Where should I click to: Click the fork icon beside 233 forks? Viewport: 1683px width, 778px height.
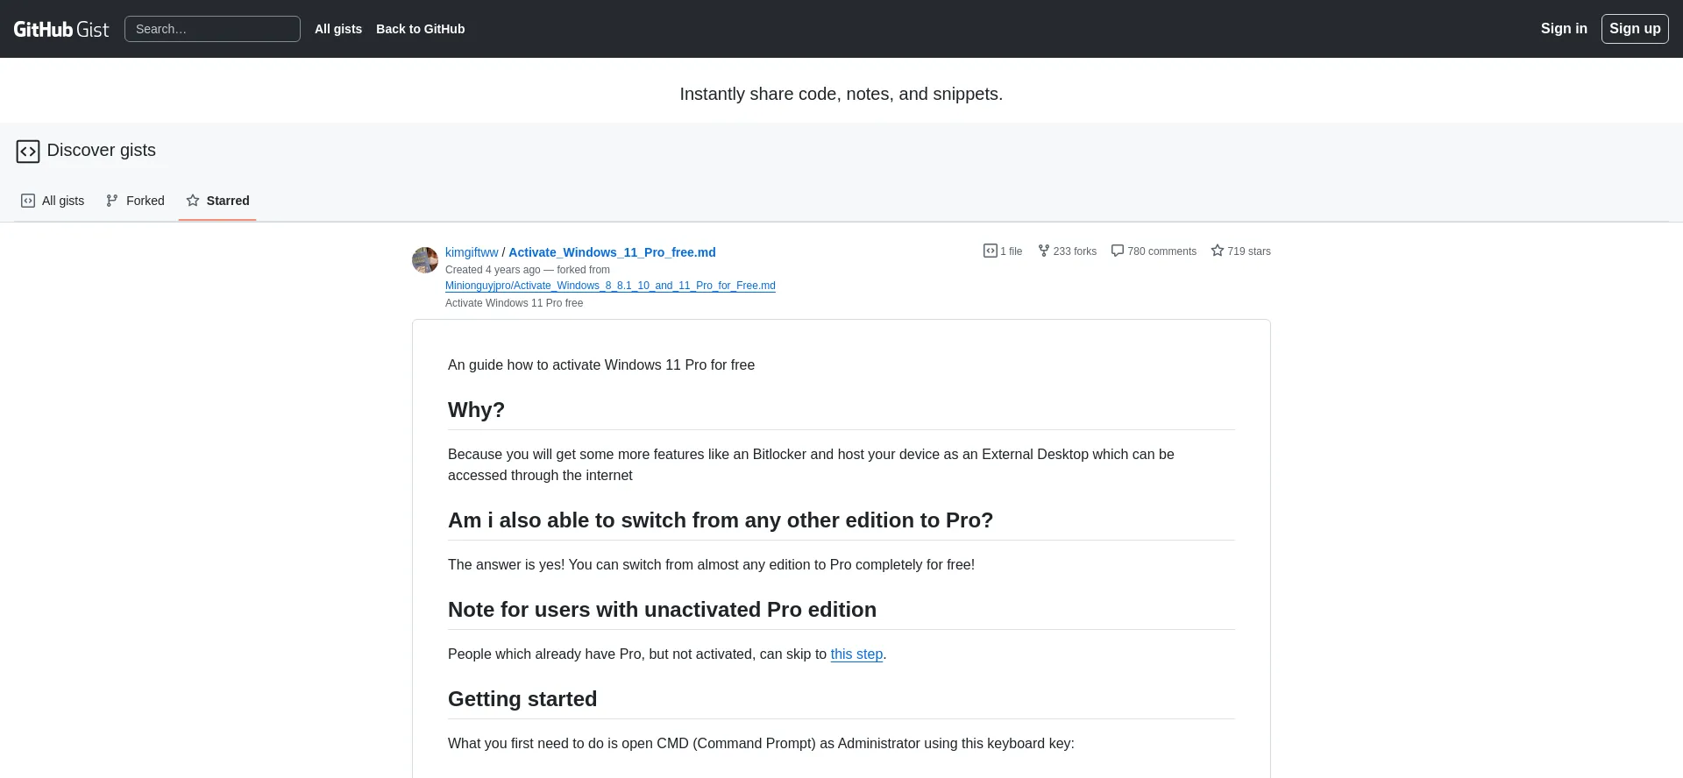1044,251
